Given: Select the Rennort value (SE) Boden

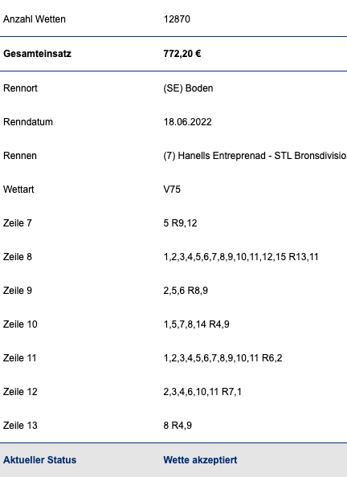Looking at the screenshot, I should 188,88.
